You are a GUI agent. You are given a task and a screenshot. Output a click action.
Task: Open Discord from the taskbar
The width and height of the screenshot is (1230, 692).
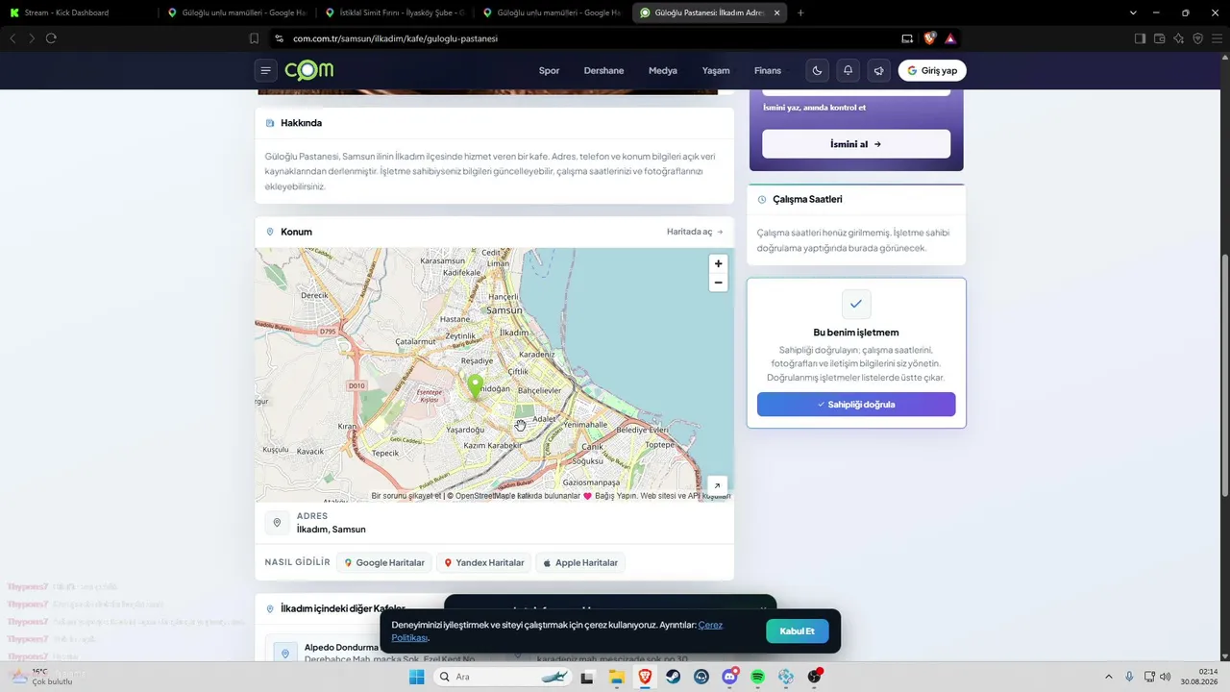click(x=729, y=677)
